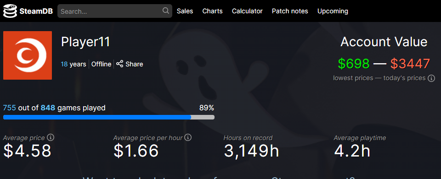Image resolution: width=441 pixels, height=179 pixels.
Task: Click the Player11 profile name
Action: (85, 42)
